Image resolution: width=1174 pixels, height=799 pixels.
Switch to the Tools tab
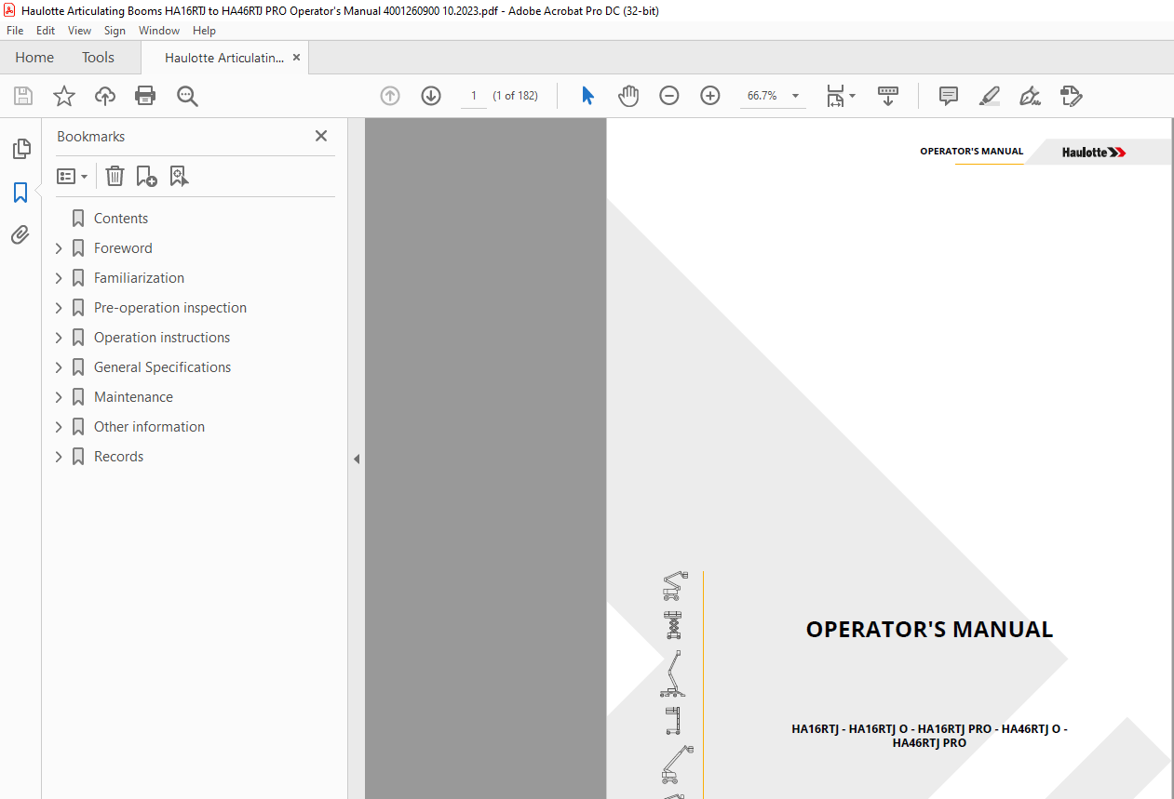click(98, 58)
